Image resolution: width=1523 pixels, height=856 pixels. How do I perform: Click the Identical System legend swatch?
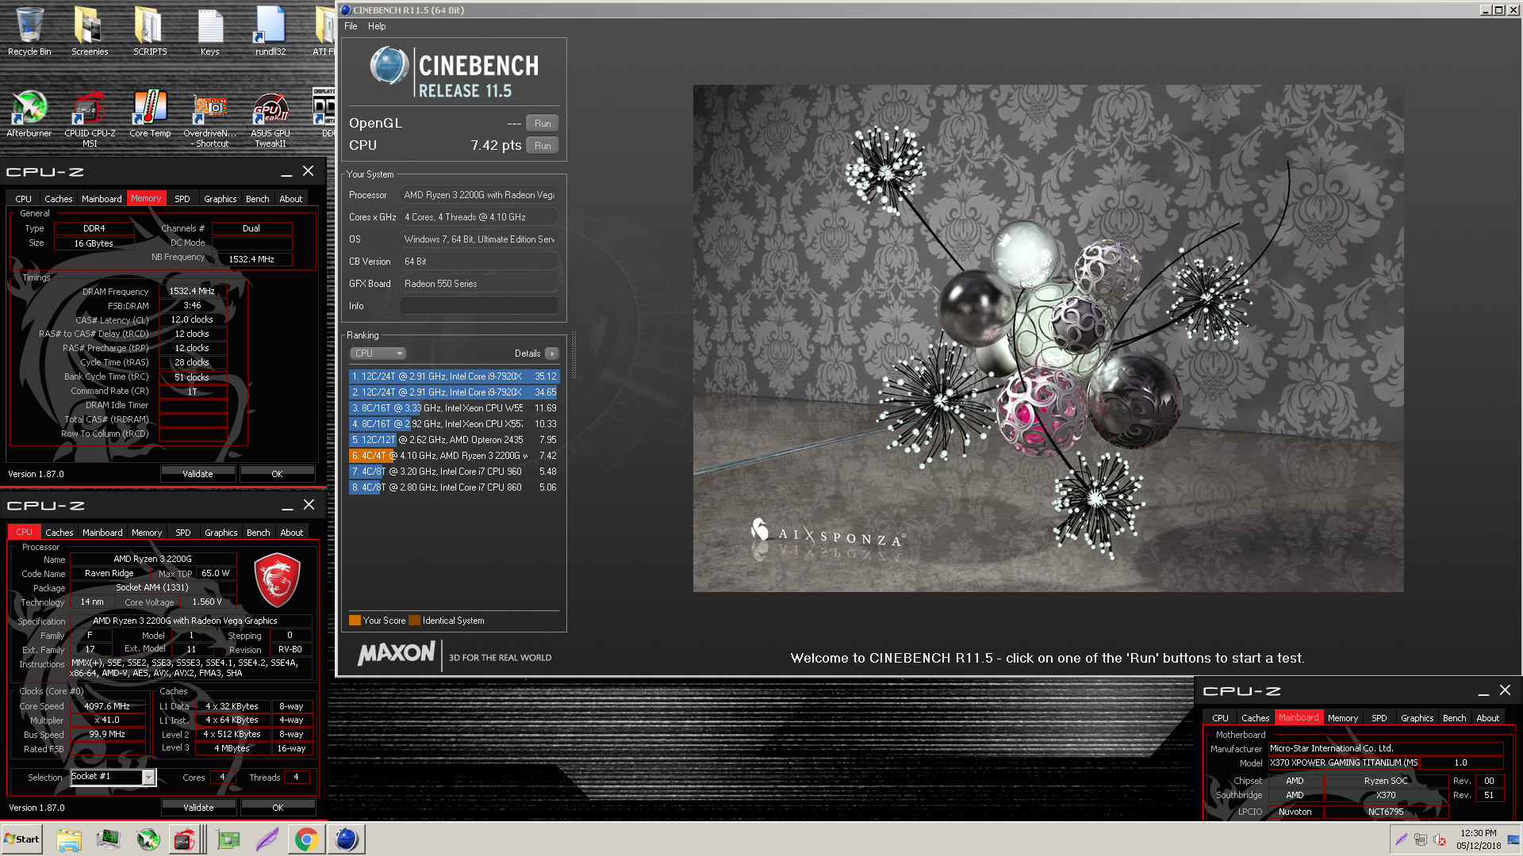coord(415,621)
